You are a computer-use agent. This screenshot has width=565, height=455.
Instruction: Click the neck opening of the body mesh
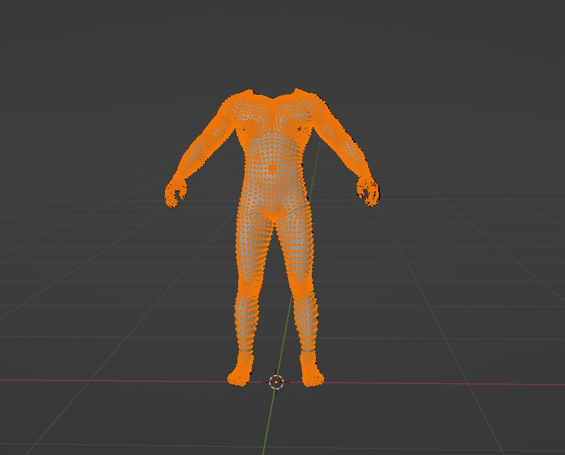[273, 96]
